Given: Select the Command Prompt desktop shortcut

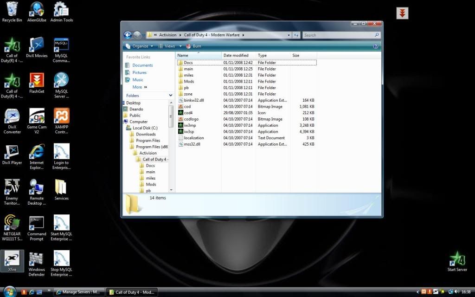Looking at the screenshot, I should click(37, 228).
